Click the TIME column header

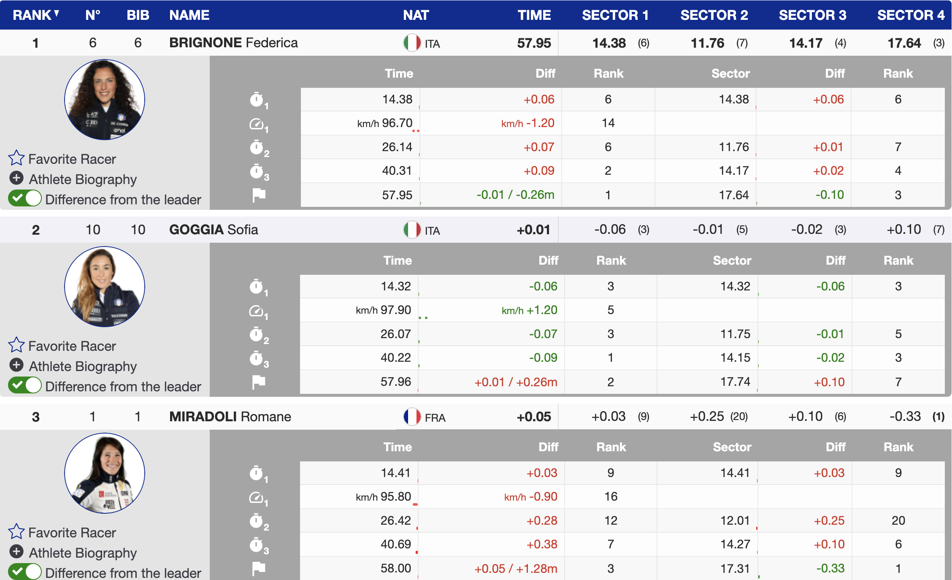(534, 15)
